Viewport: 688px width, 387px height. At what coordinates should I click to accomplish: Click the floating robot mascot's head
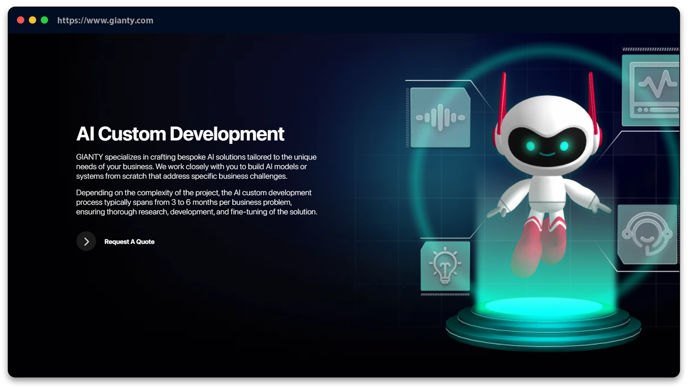(547, 118)
